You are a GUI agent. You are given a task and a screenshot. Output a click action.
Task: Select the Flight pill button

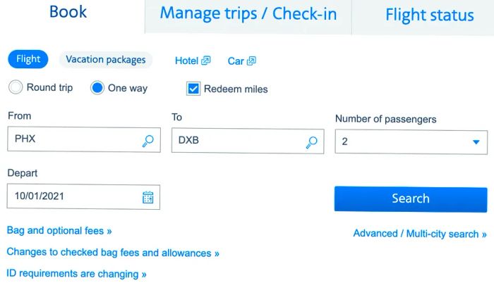(x=28, y=59)
